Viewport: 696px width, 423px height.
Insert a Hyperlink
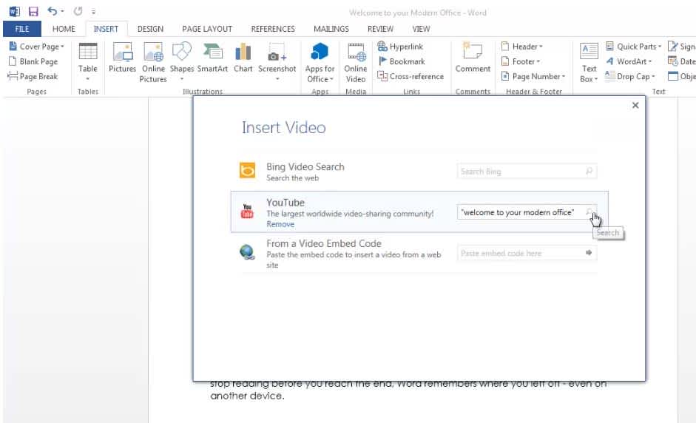400,46
